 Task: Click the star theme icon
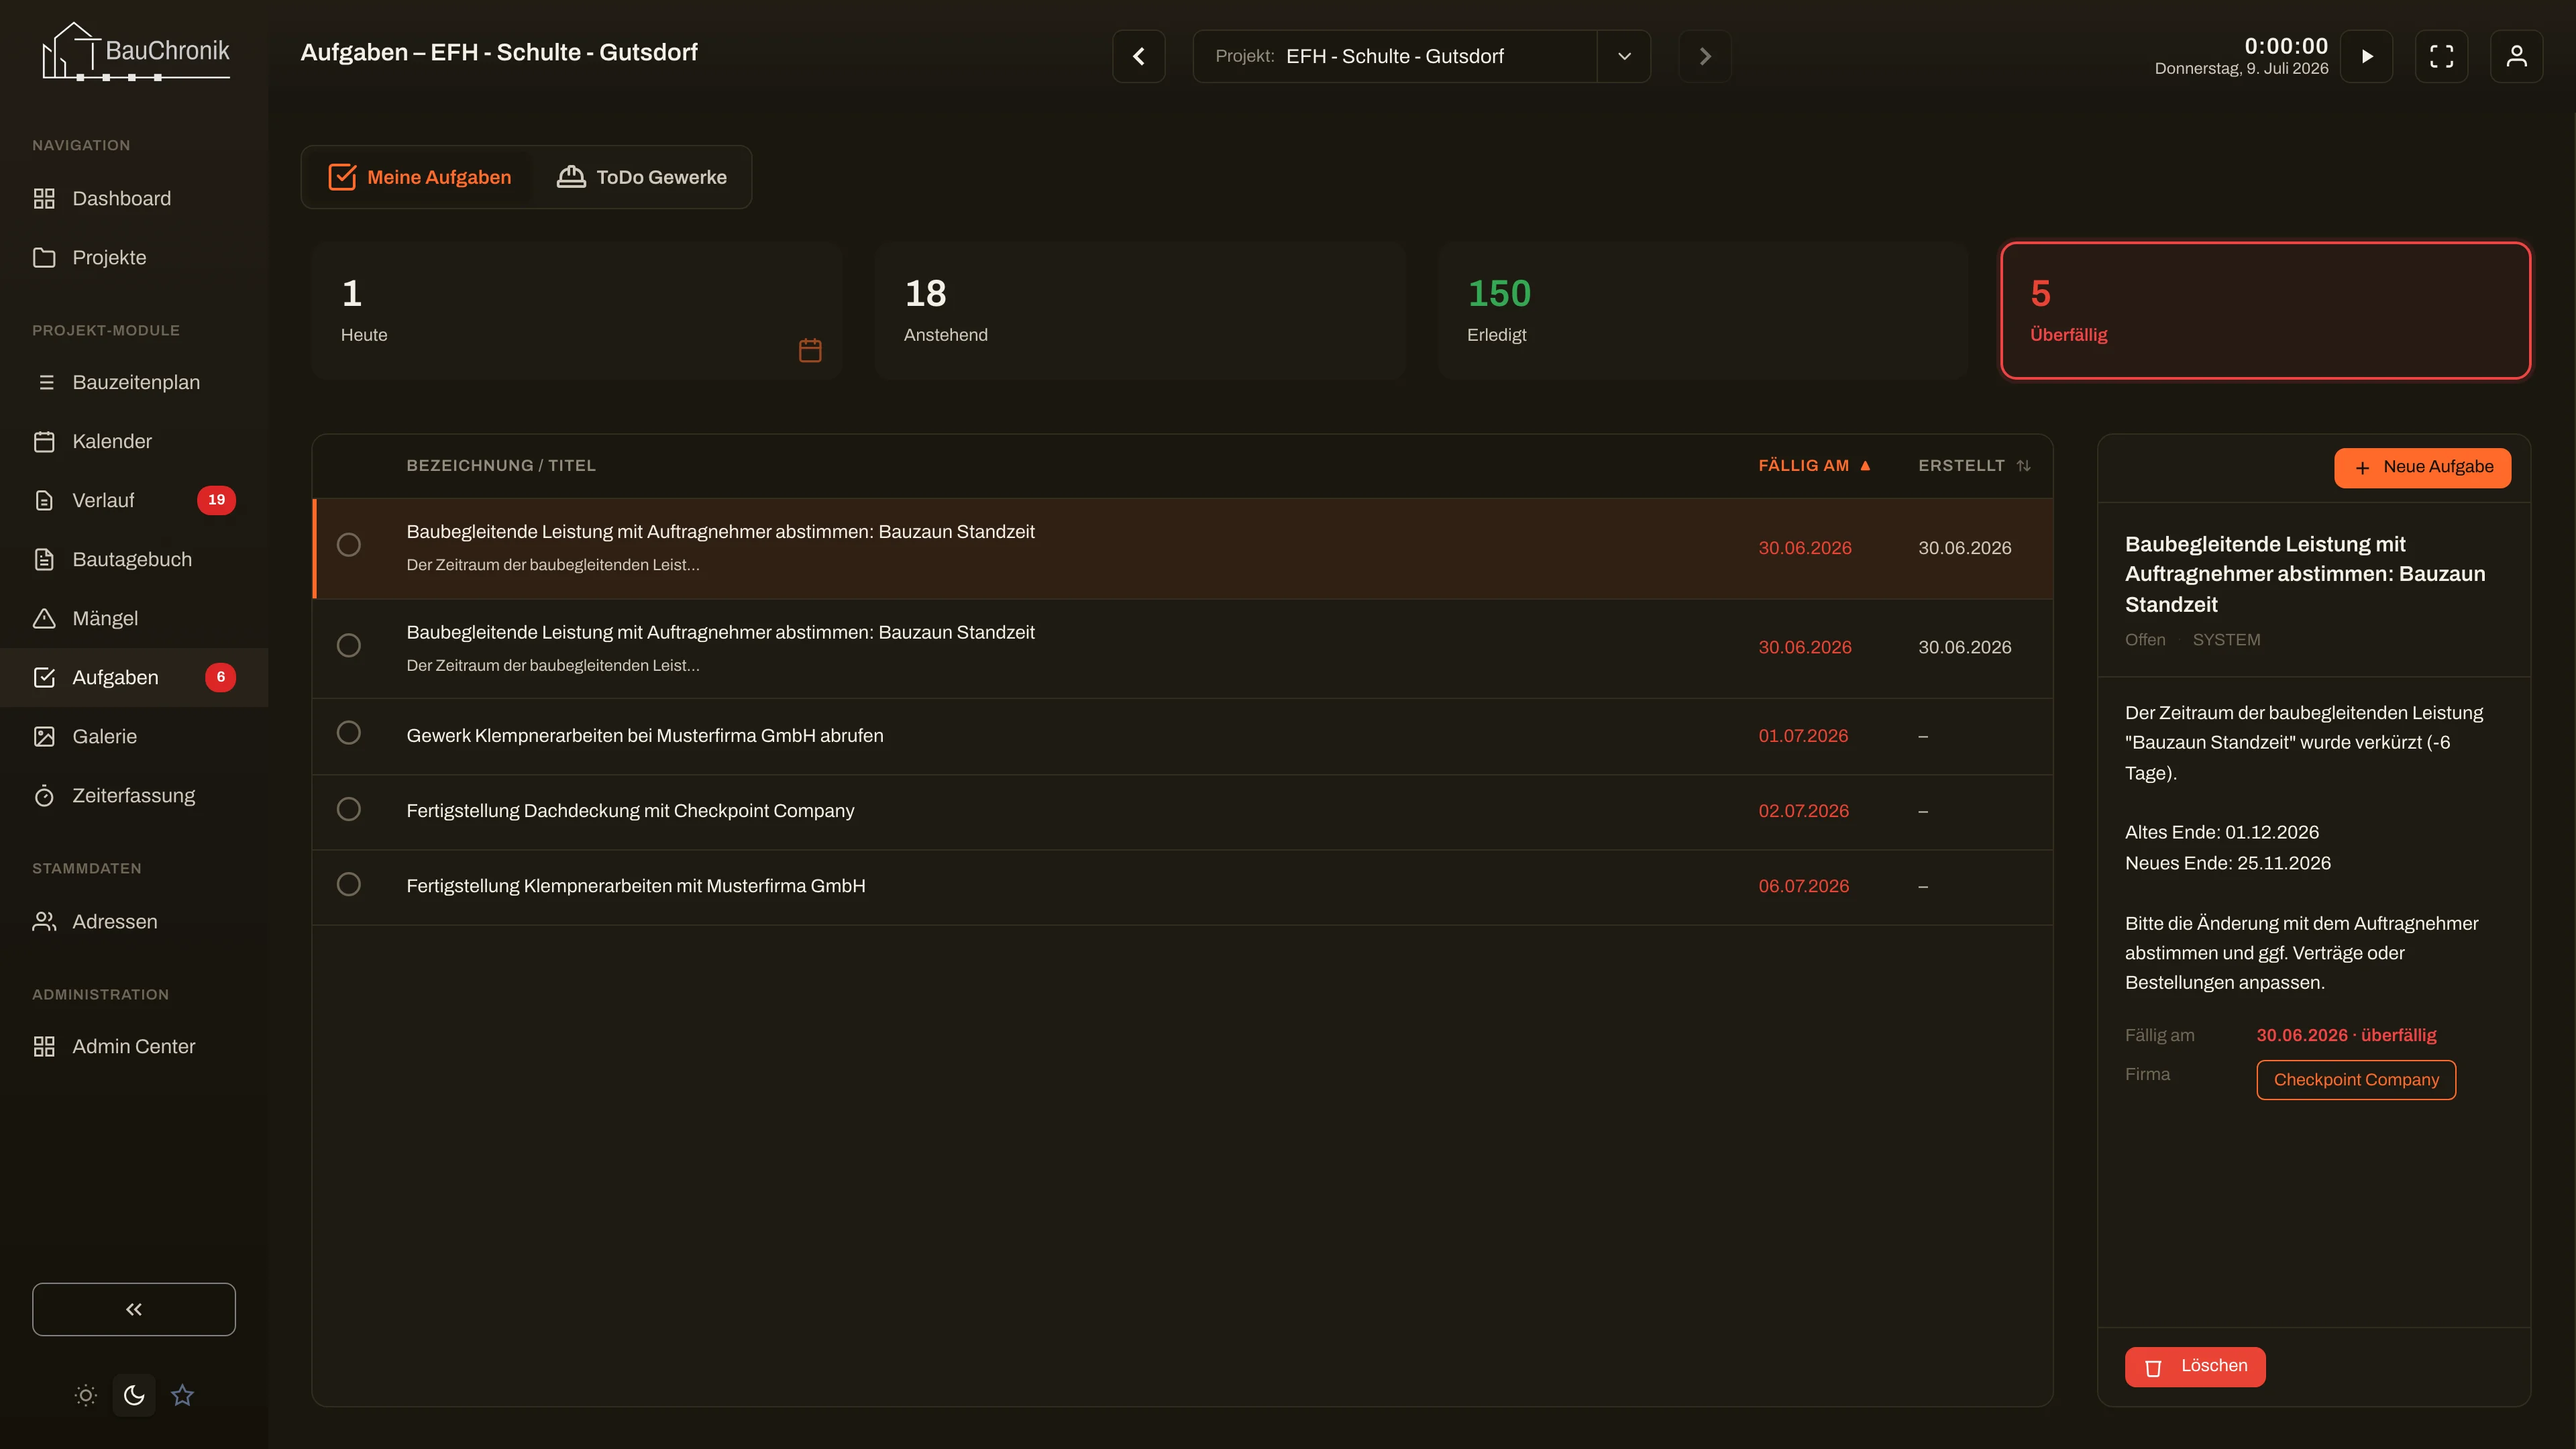point(182,1395)
